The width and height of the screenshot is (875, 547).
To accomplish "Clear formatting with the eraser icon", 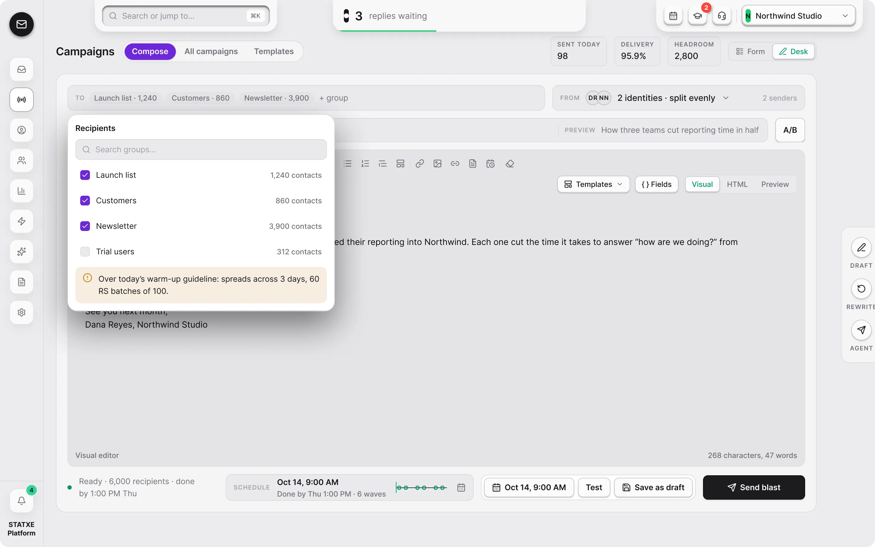I will [510, 163].
